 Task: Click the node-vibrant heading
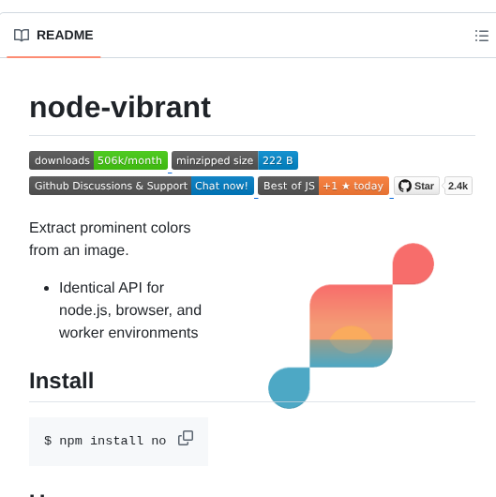[120, 108]
